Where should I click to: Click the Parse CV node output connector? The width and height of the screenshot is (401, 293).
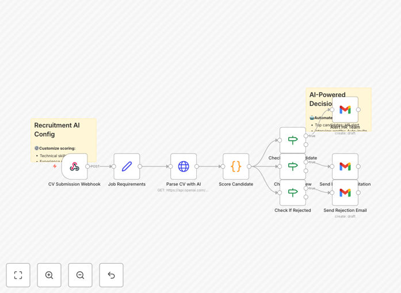[x=197, y=166]
